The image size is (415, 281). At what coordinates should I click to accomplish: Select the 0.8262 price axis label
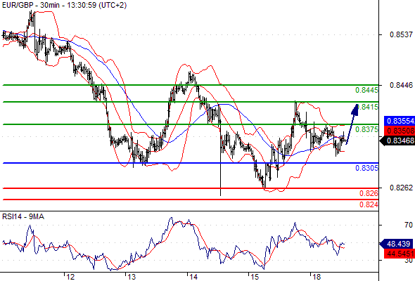[x=401, y=188]
